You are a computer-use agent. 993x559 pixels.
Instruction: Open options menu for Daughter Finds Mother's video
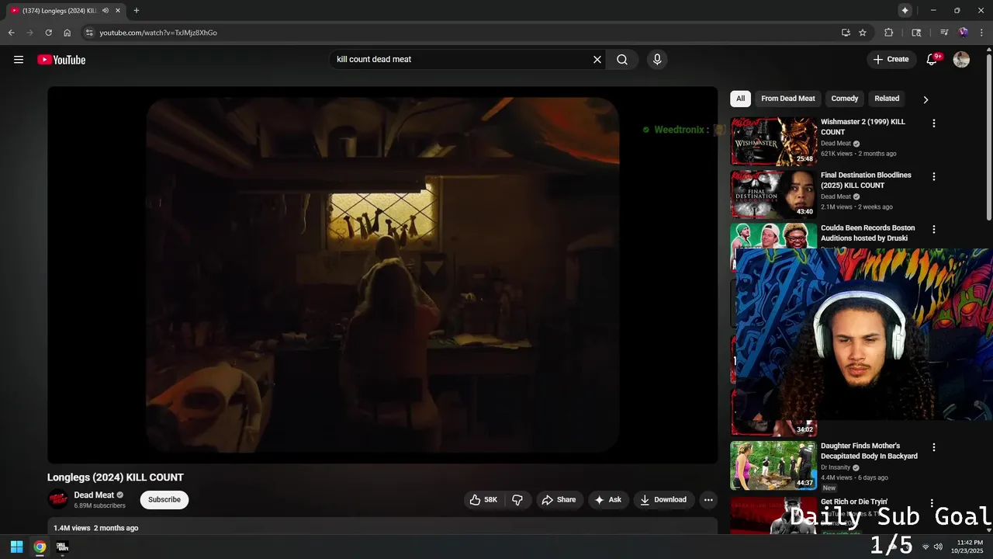click(934, 447)
